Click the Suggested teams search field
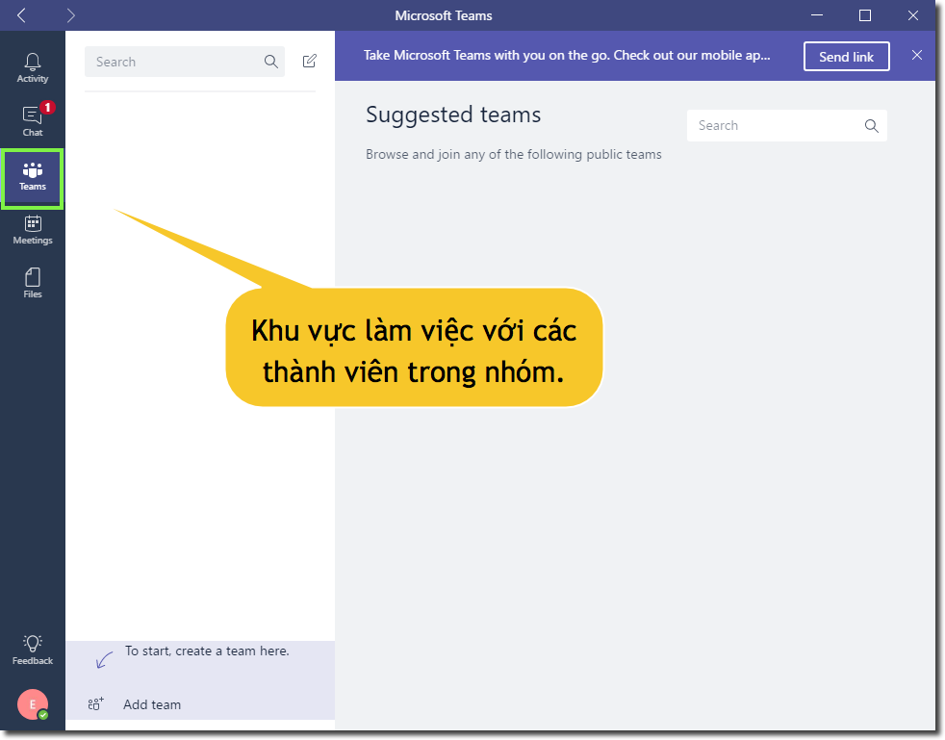Viewport: 945px width, 740px height. [x=770, y=125]
